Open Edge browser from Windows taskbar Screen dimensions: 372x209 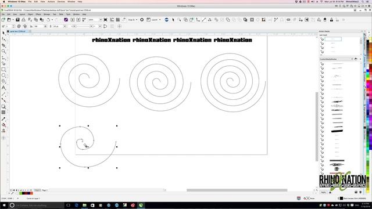coord(76,205)
